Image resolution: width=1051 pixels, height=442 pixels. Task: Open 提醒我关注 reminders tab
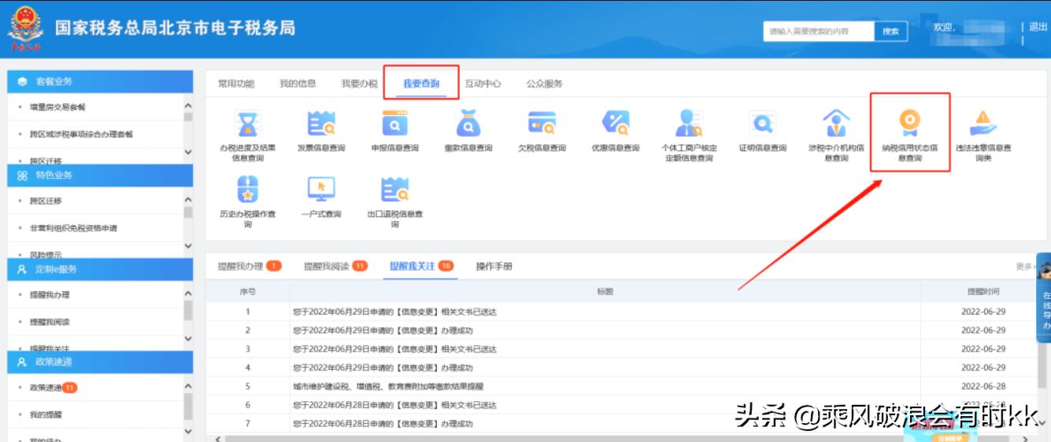coord(422,267)
